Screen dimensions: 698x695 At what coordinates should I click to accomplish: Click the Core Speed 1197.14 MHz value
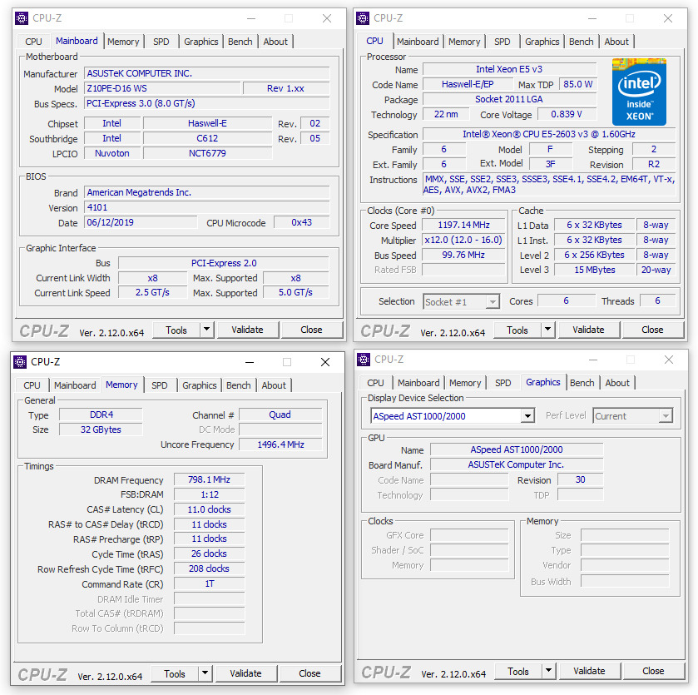(x=464, y=225)
